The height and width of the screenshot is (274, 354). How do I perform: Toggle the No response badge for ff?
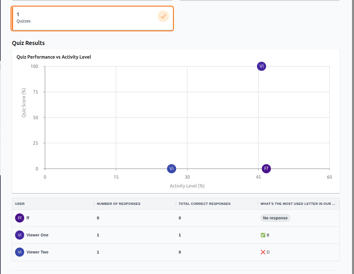tap(275, 218)
